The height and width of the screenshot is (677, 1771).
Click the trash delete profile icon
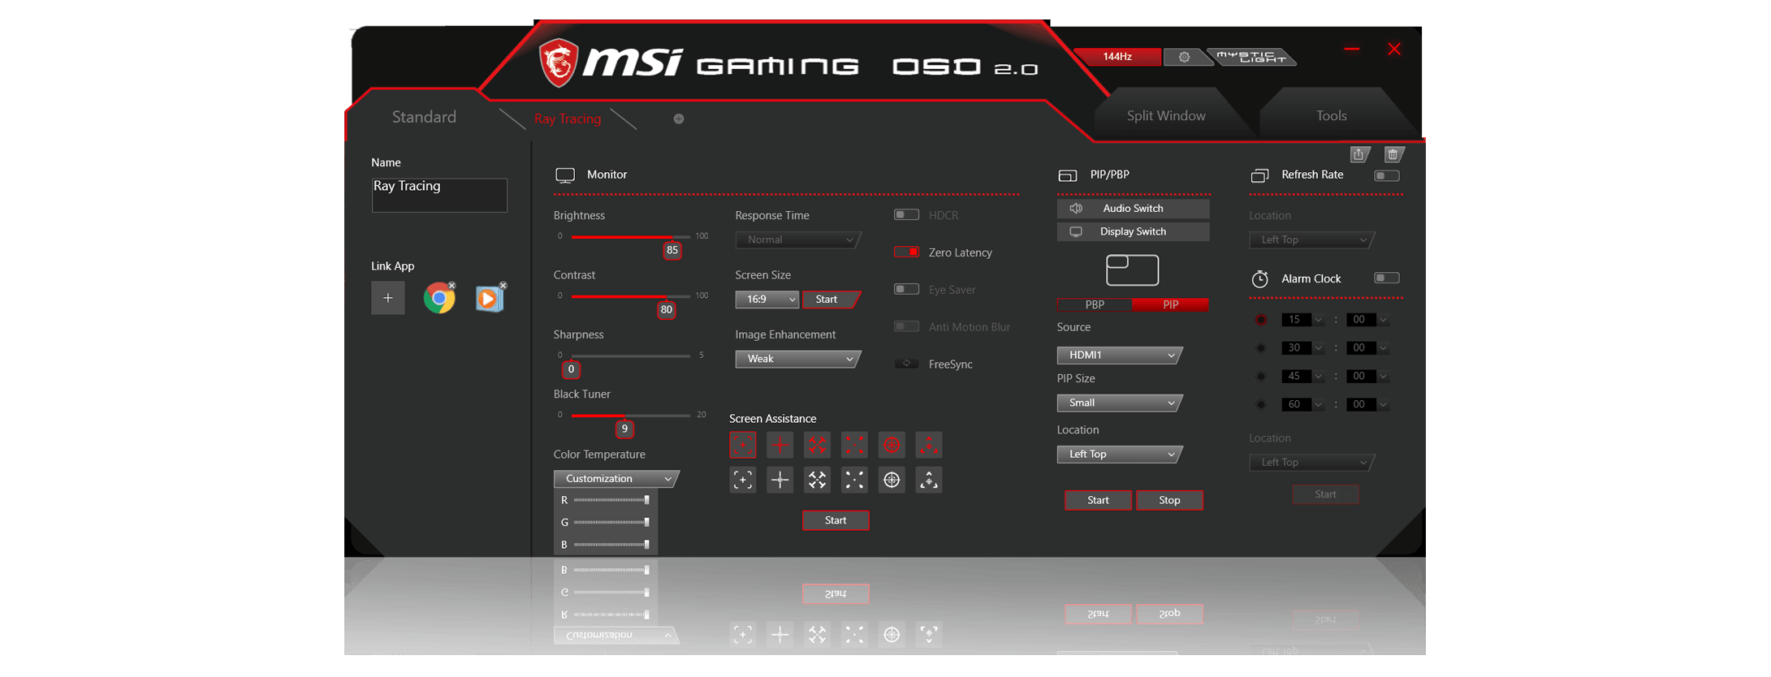[x=1393, y=154]
